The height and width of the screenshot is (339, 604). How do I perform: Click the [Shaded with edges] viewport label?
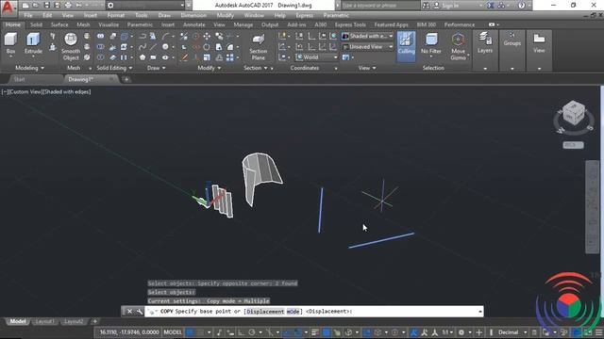point(67,92)
